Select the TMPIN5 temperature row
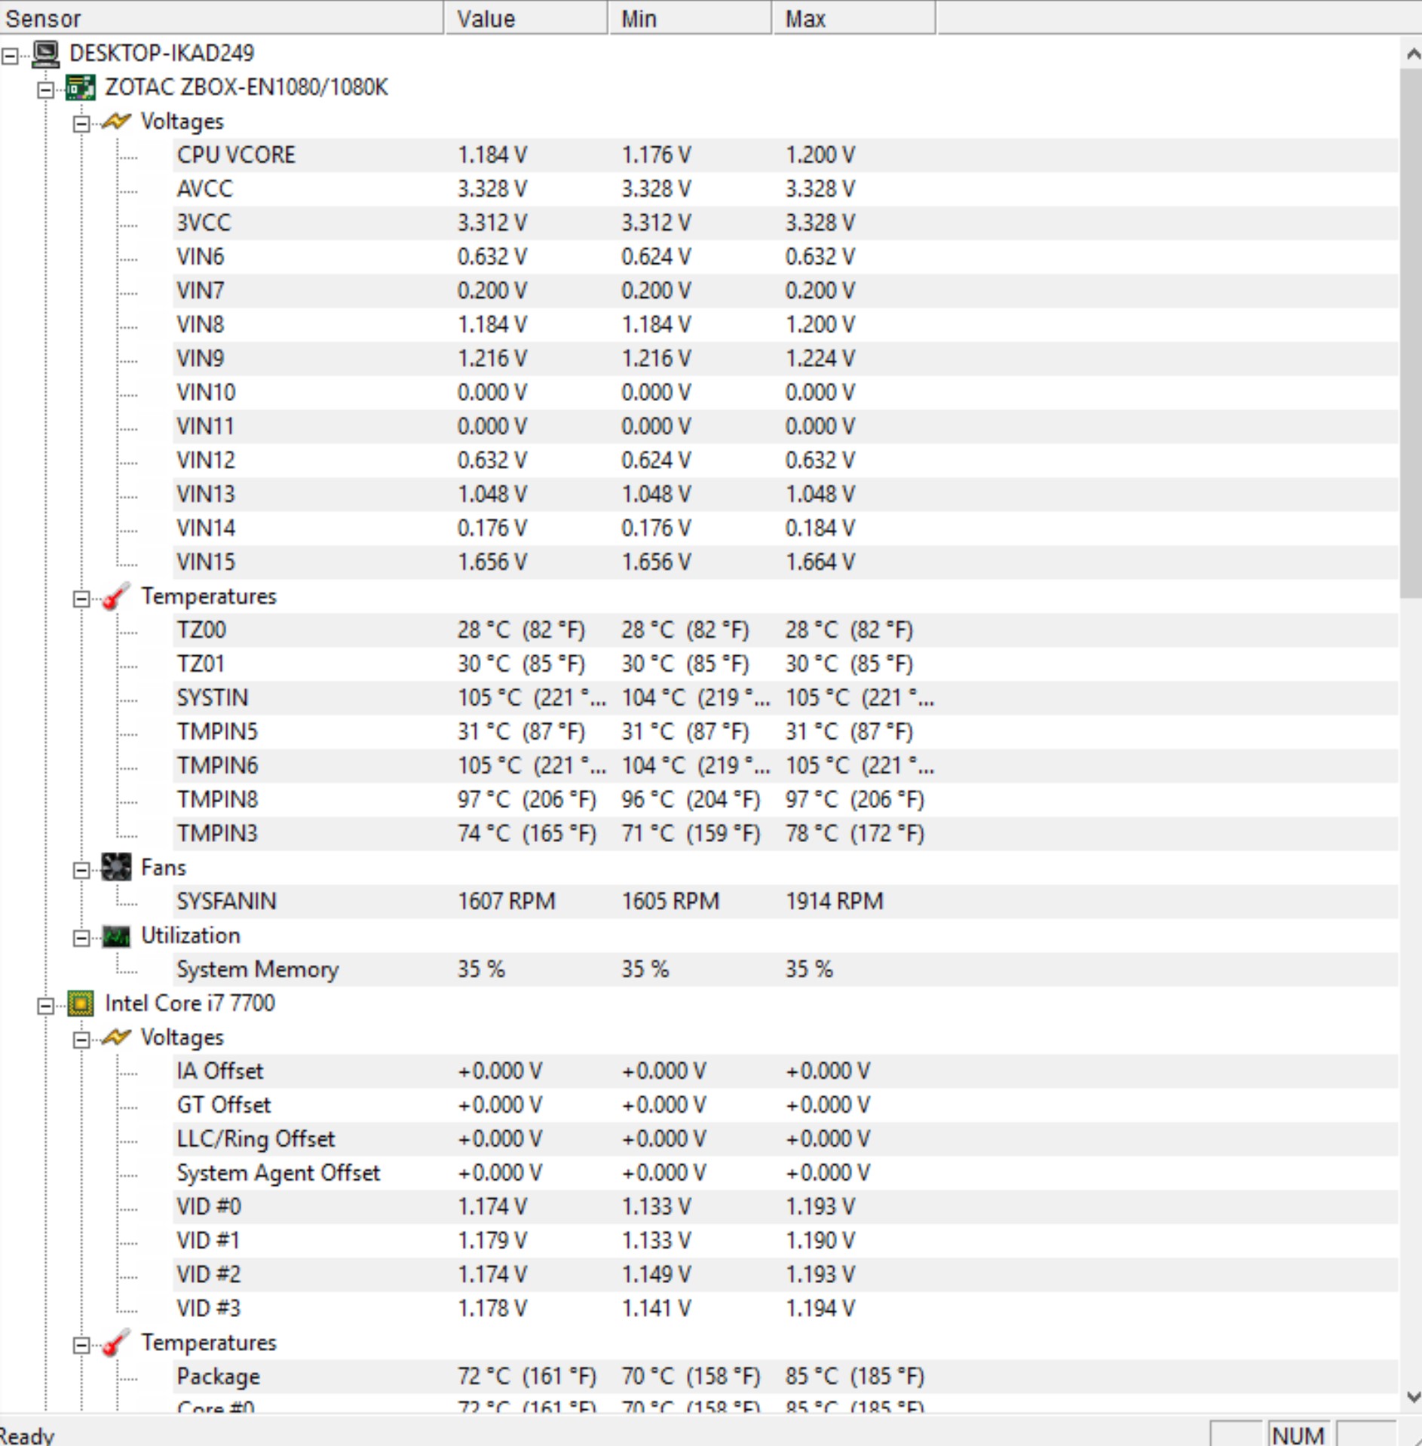This screenshot has width=1422, height=1446. click(x=785, y=732)
